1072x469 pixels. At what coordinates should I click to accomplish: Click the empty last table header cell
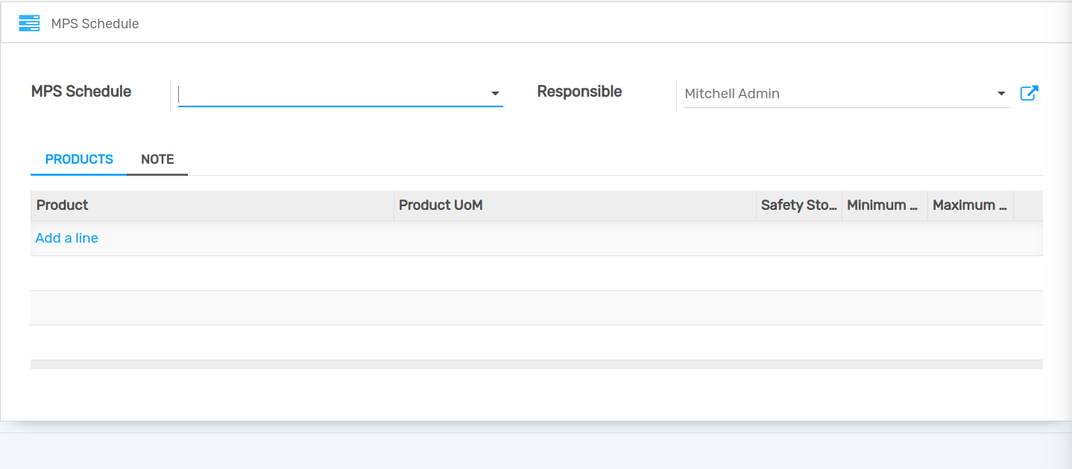pos(1028,205)
